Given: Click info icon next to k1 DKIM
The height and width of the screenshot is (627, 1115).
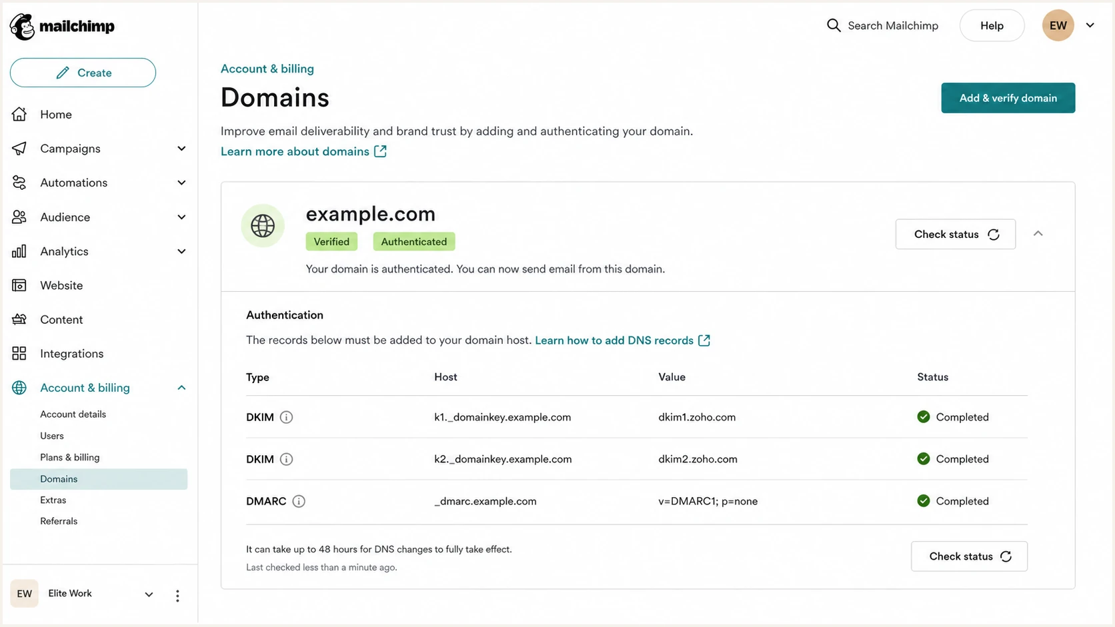Looking at the screenshot, I should pyautogui.click(x=286, y=417).
